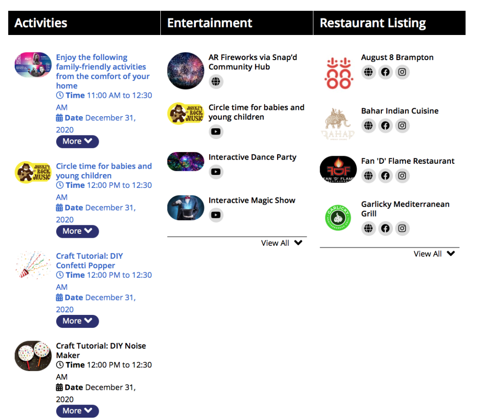This screenshot has height=419, width=485.
Task: Expand More for family-friendly activities
Action: 77,141
